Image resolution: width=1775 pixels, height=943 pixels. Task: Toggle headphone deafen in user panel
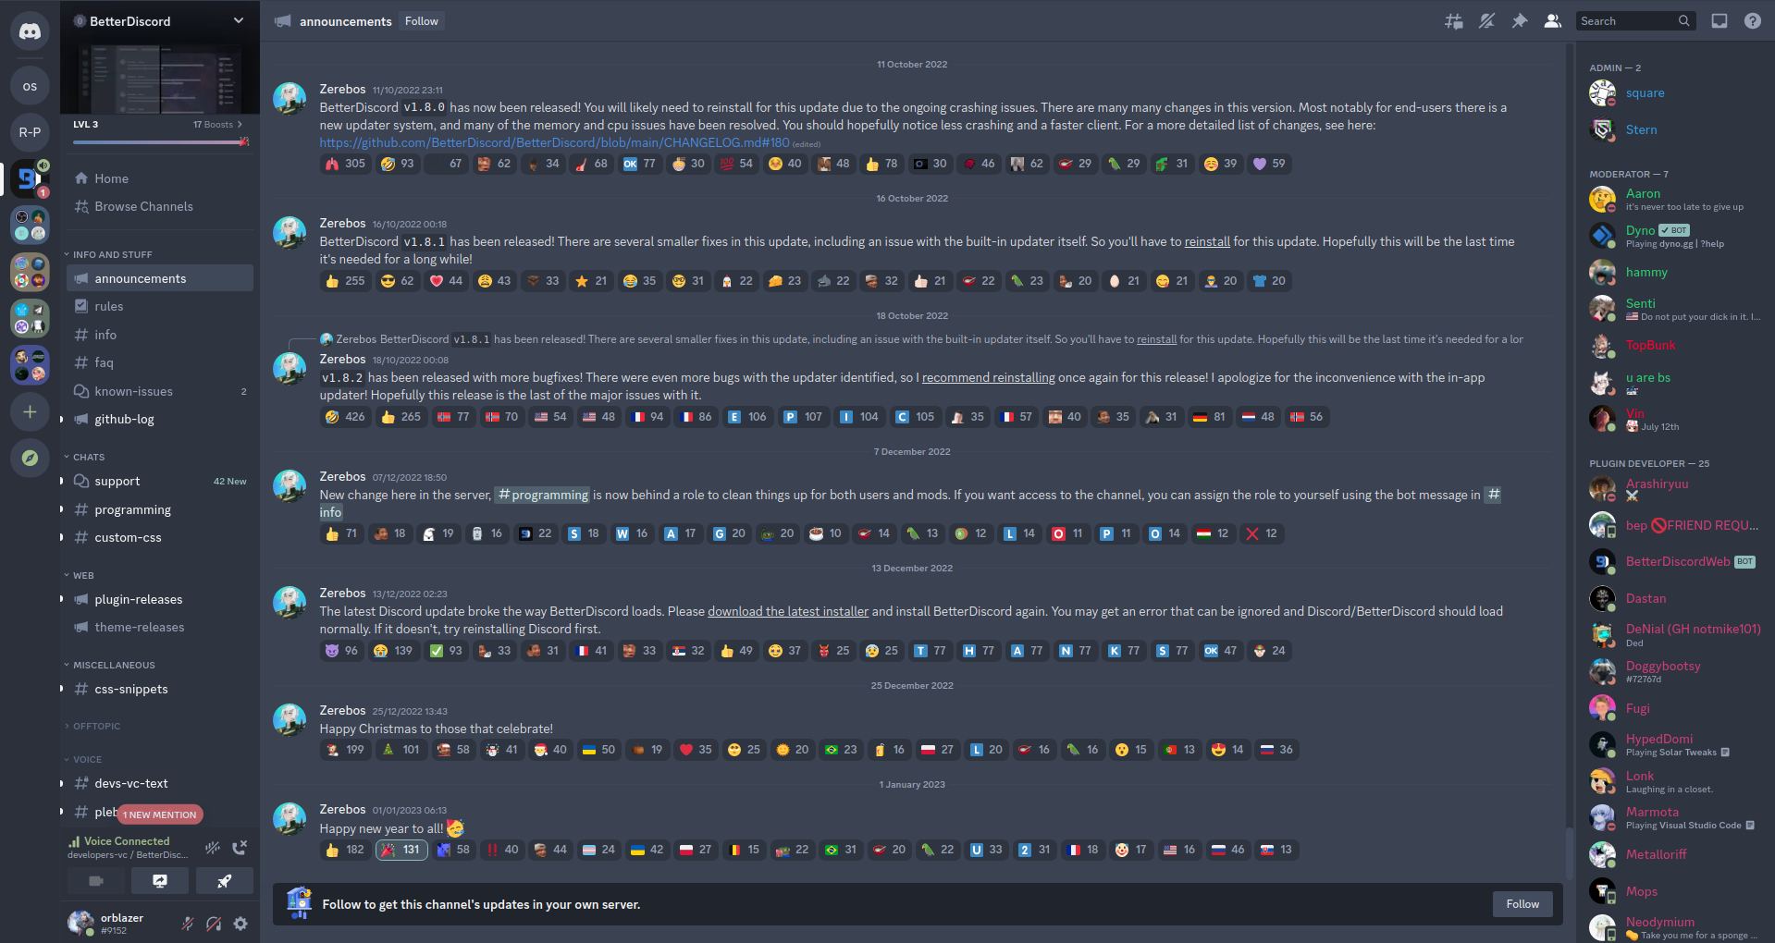(214, 924)
